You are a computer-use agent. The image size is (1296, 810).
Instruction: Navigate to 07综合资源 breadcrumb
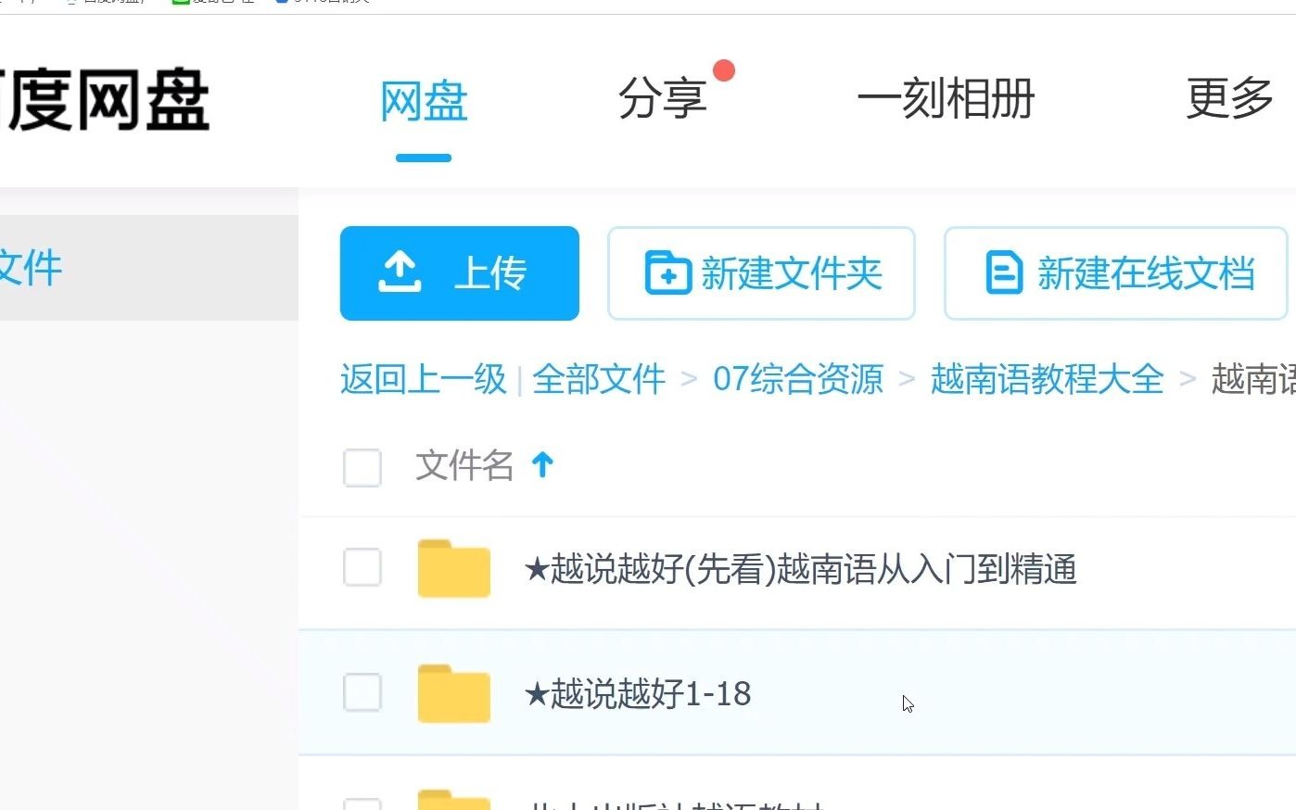click(798, 379)
